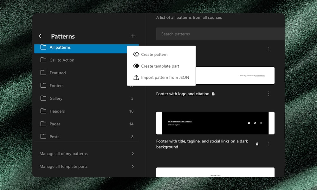Click the Import pattern upload icon
The image size is (317, 190).
click(x=136, y=78)
